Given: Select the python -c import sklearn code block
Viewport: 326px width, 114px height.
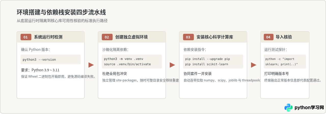Looking at the screenshot, I should [285, 62].
